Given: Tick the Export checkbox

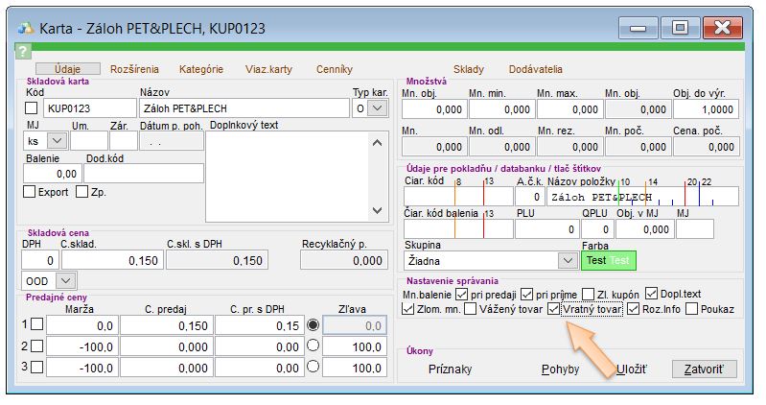Looking at the screenshot, I should [30, 192].
